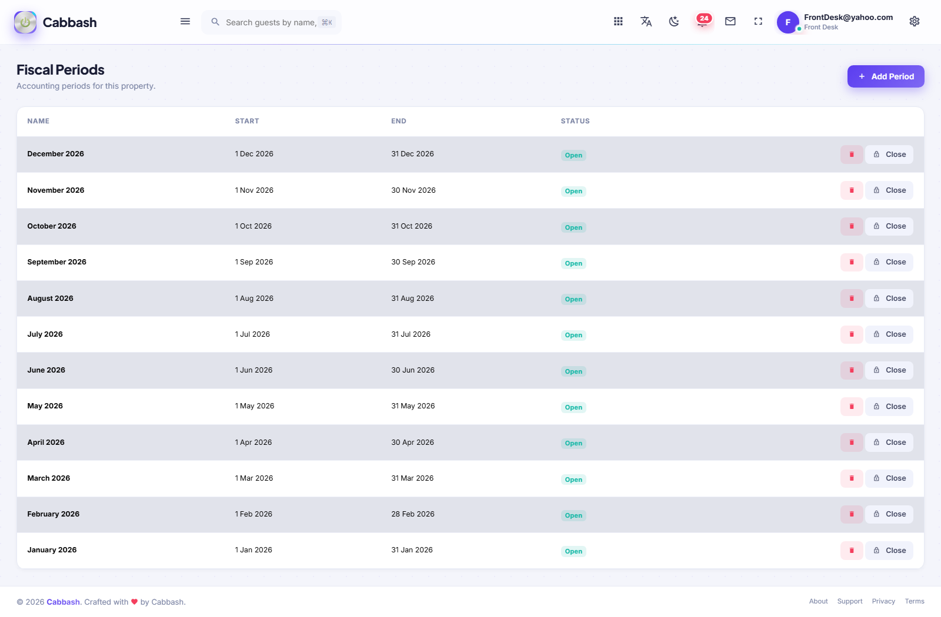This screenshot has width=941, height=617.
Task: Focus the guest search field
Action: pos(271,22)
